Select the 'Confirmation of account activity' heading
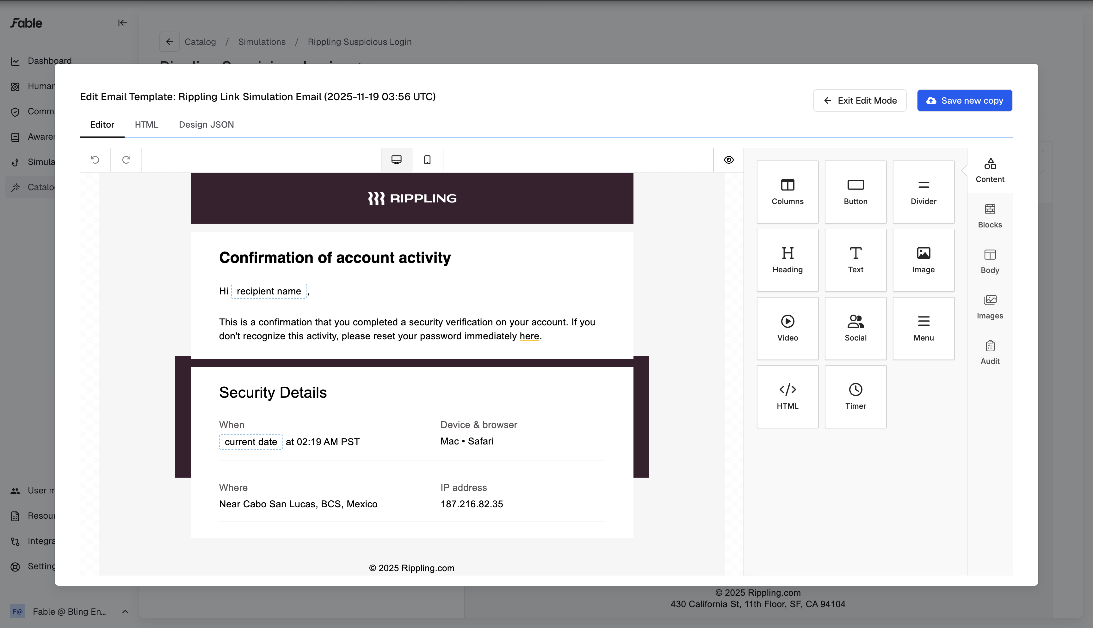This screenshot has width=1093, height=628. [335, 257]
